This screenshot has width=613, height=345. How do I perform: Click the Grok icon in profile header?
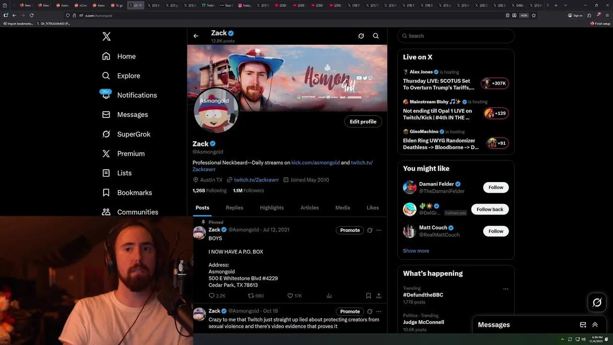click(361, 36)
